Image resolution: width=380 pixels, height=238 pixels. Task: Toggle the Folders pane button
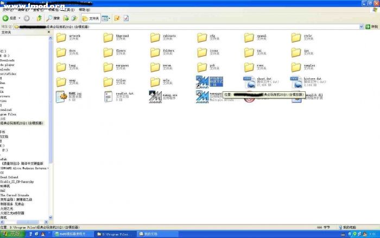(x=90, y=18)
